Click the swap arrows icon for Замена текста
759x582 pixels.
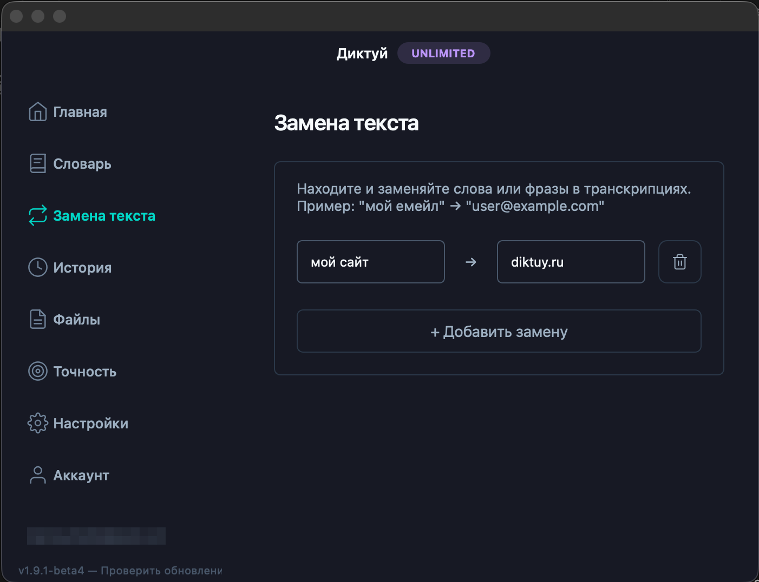(37, 215)
